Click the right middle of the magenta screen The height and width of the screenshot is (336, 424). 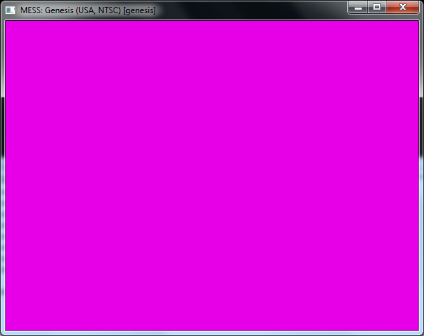click(x=415, y=176)
